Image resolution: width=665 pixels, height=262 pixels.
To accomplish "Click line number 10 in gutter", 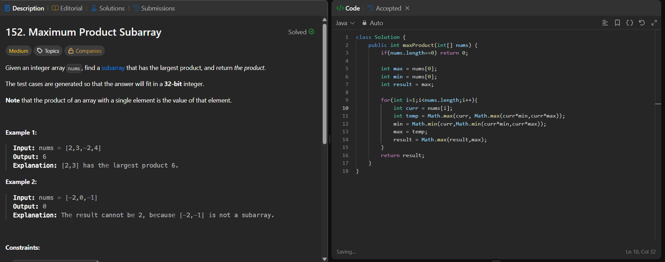I will click(344, 108).
